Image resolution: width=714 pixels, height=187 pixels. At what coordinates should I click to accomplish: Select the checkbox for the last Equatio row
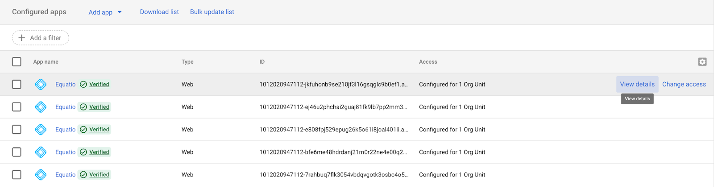coord(17,175)
